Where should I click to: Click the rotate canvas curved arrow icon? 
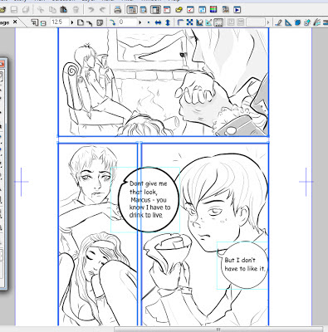click(x=112, y=22)
